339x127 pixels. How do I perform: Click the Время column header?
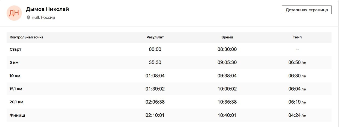point(227,37)
